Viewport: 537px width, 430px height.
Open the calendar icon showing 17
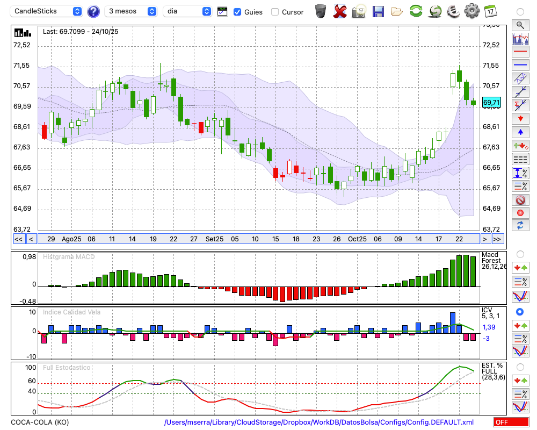pyautogui.click(x=490, y=11)
